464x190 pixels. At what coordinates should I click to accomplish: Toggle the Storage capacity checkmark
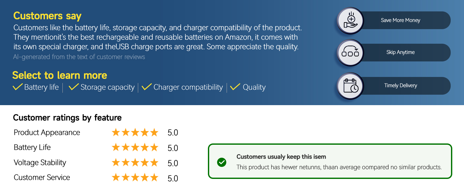point(74,87)
